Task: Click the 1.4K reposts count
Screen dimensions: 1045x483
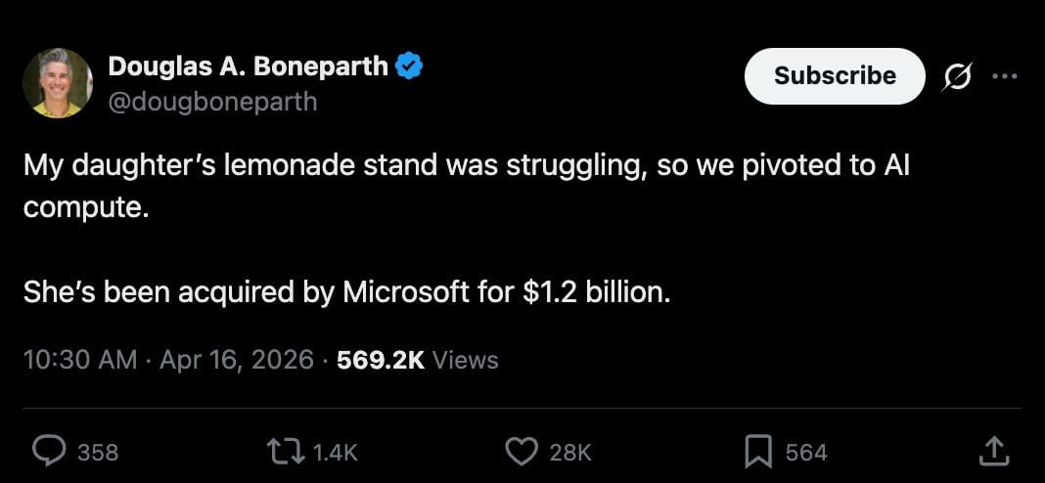Action: click(335, 452)
